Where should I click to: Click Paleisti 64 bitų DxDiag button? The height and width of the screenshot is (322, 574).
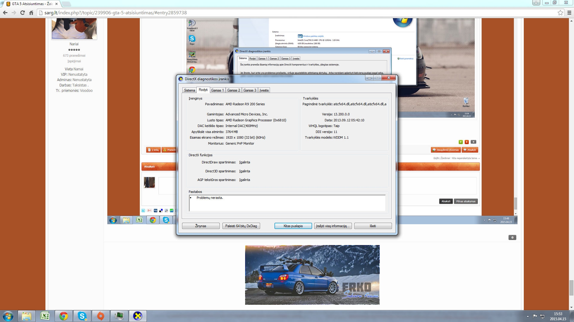[241, 226]
